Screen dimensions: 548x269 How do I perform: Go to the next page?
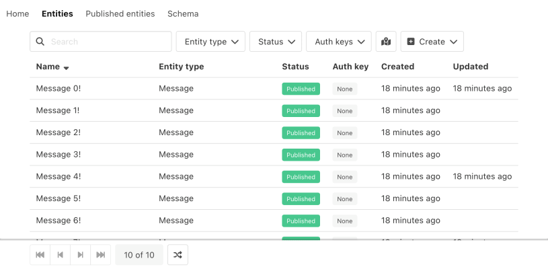click(81, 255)
